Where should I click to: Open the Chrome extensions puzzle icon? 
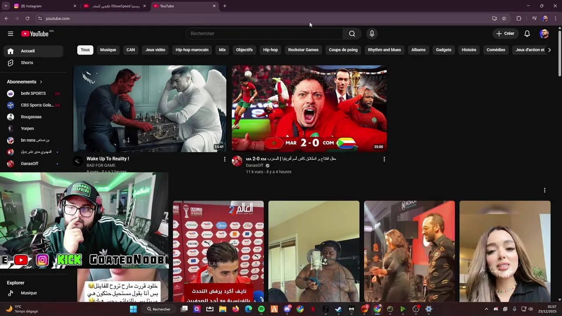pos(519,18)
